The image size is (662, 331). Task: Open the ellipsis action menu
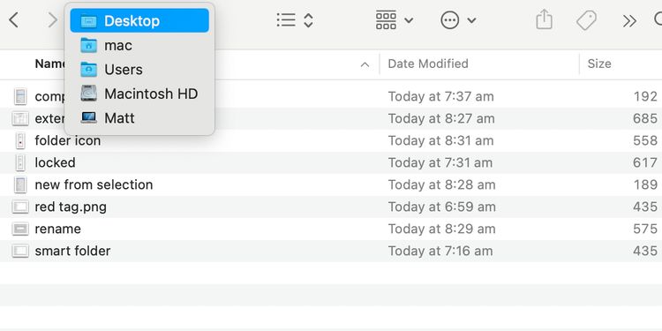pos(458,19)
